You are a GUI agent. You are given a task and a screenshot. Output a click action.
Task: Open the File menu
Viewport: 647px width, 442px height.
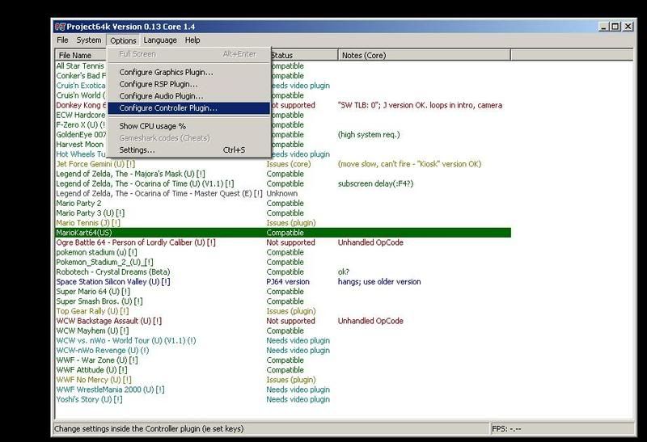pyautogui.click(x=62, y=40)
